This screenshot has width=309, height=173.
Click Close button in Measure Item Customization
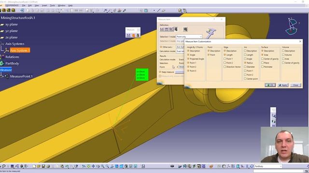click(x=295, y=85)
